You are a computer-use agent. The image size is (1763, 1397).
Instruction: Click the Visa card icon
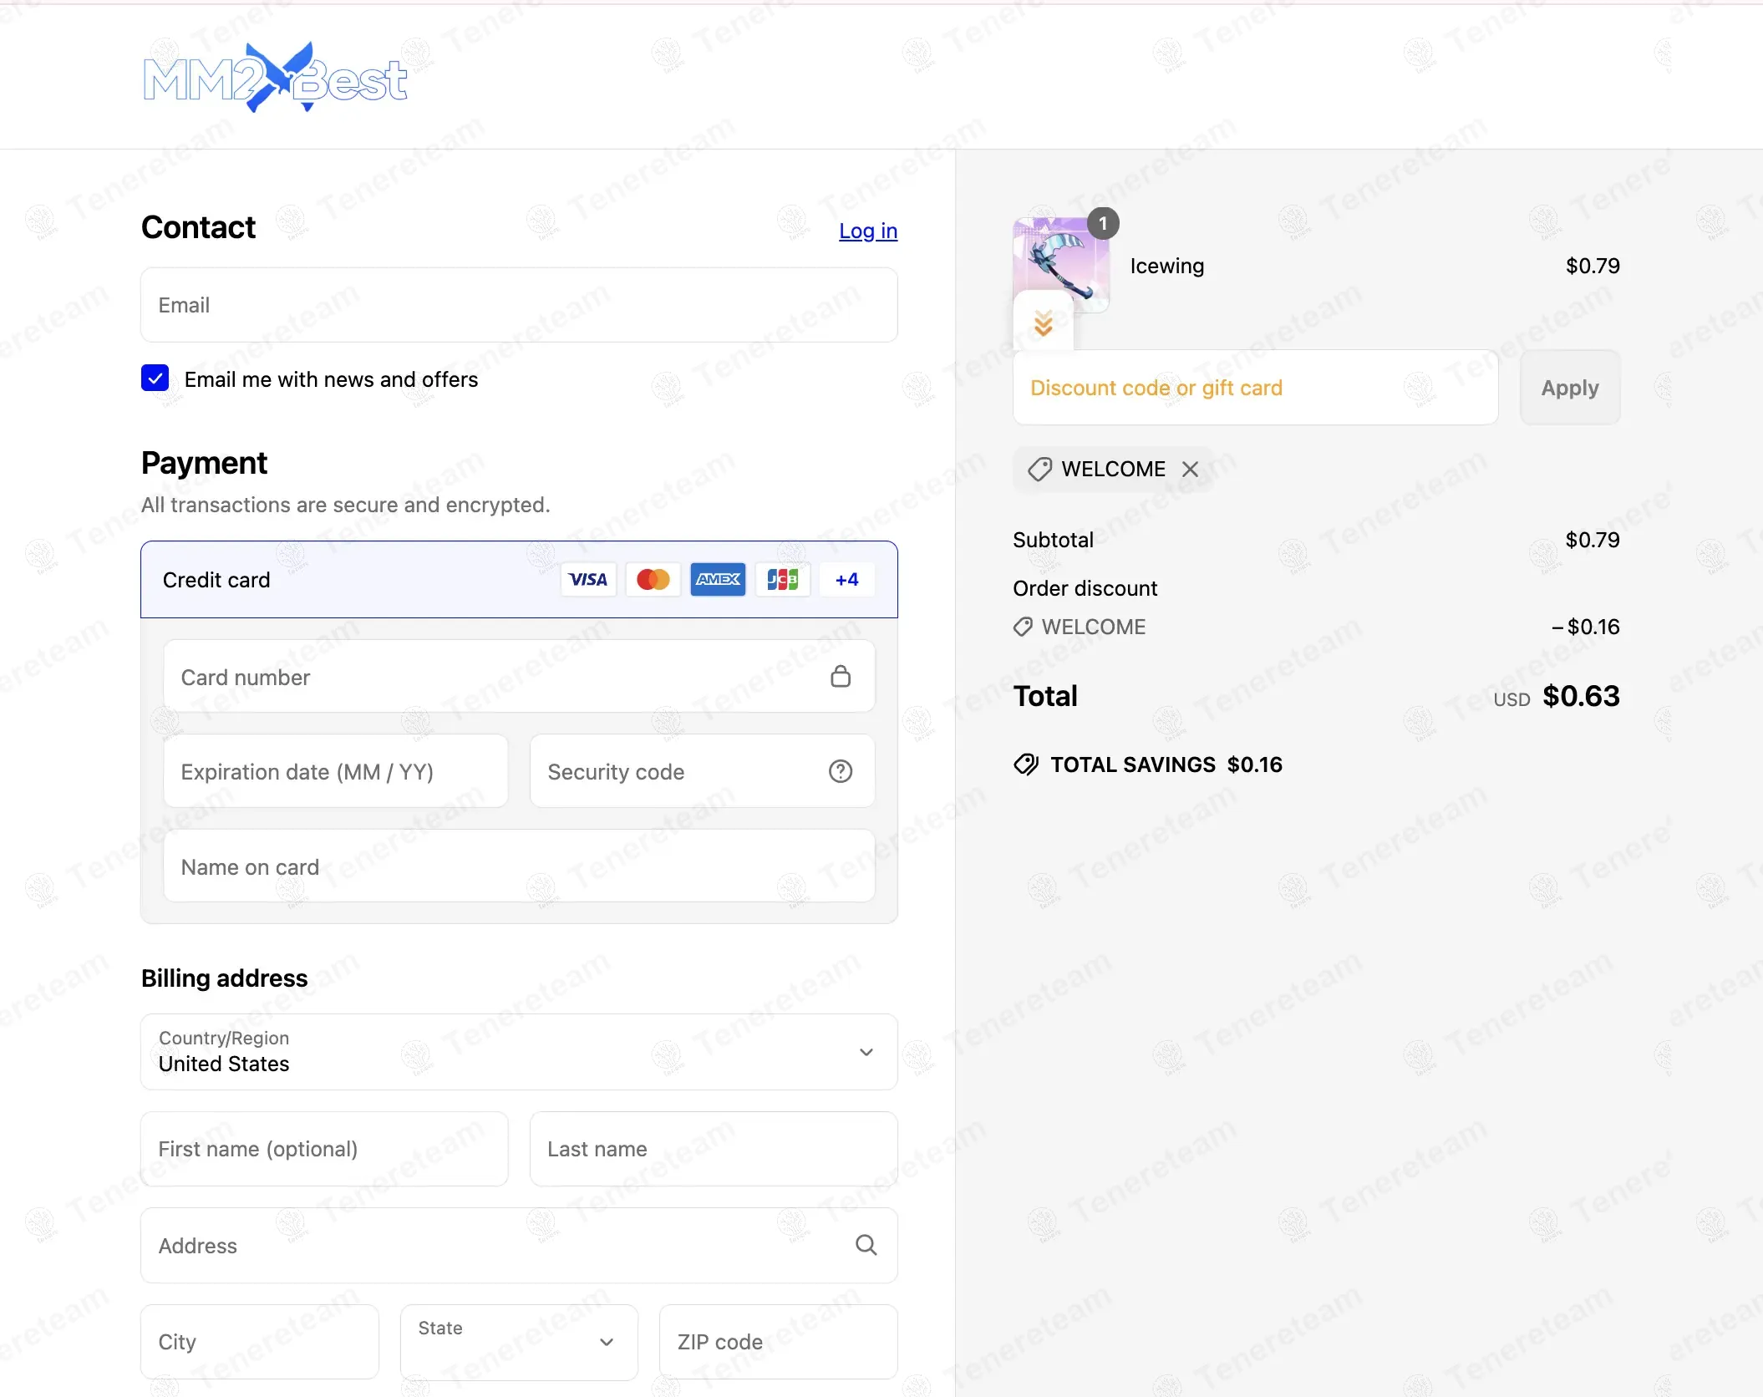[x=588, y=579]
